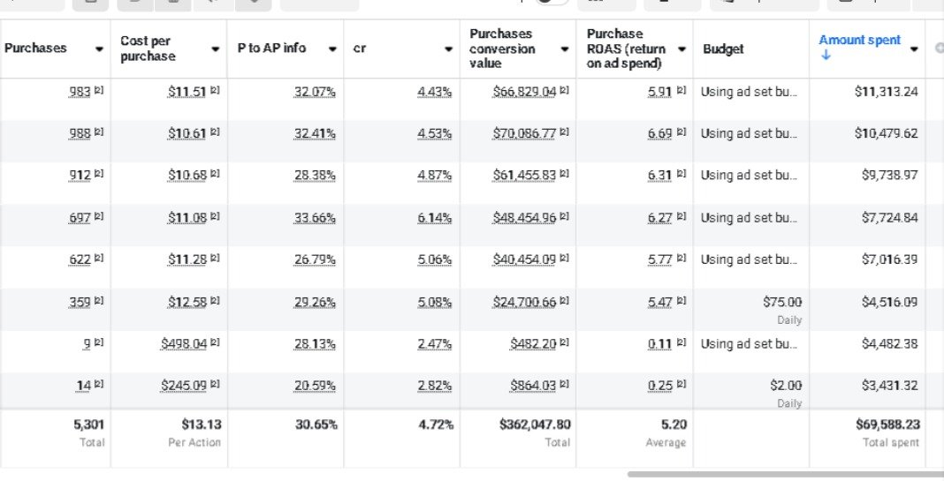Click the Amount spent sort arrow
Screen dimensions: 944x481
pyautogui.click(x=826, y=56)
